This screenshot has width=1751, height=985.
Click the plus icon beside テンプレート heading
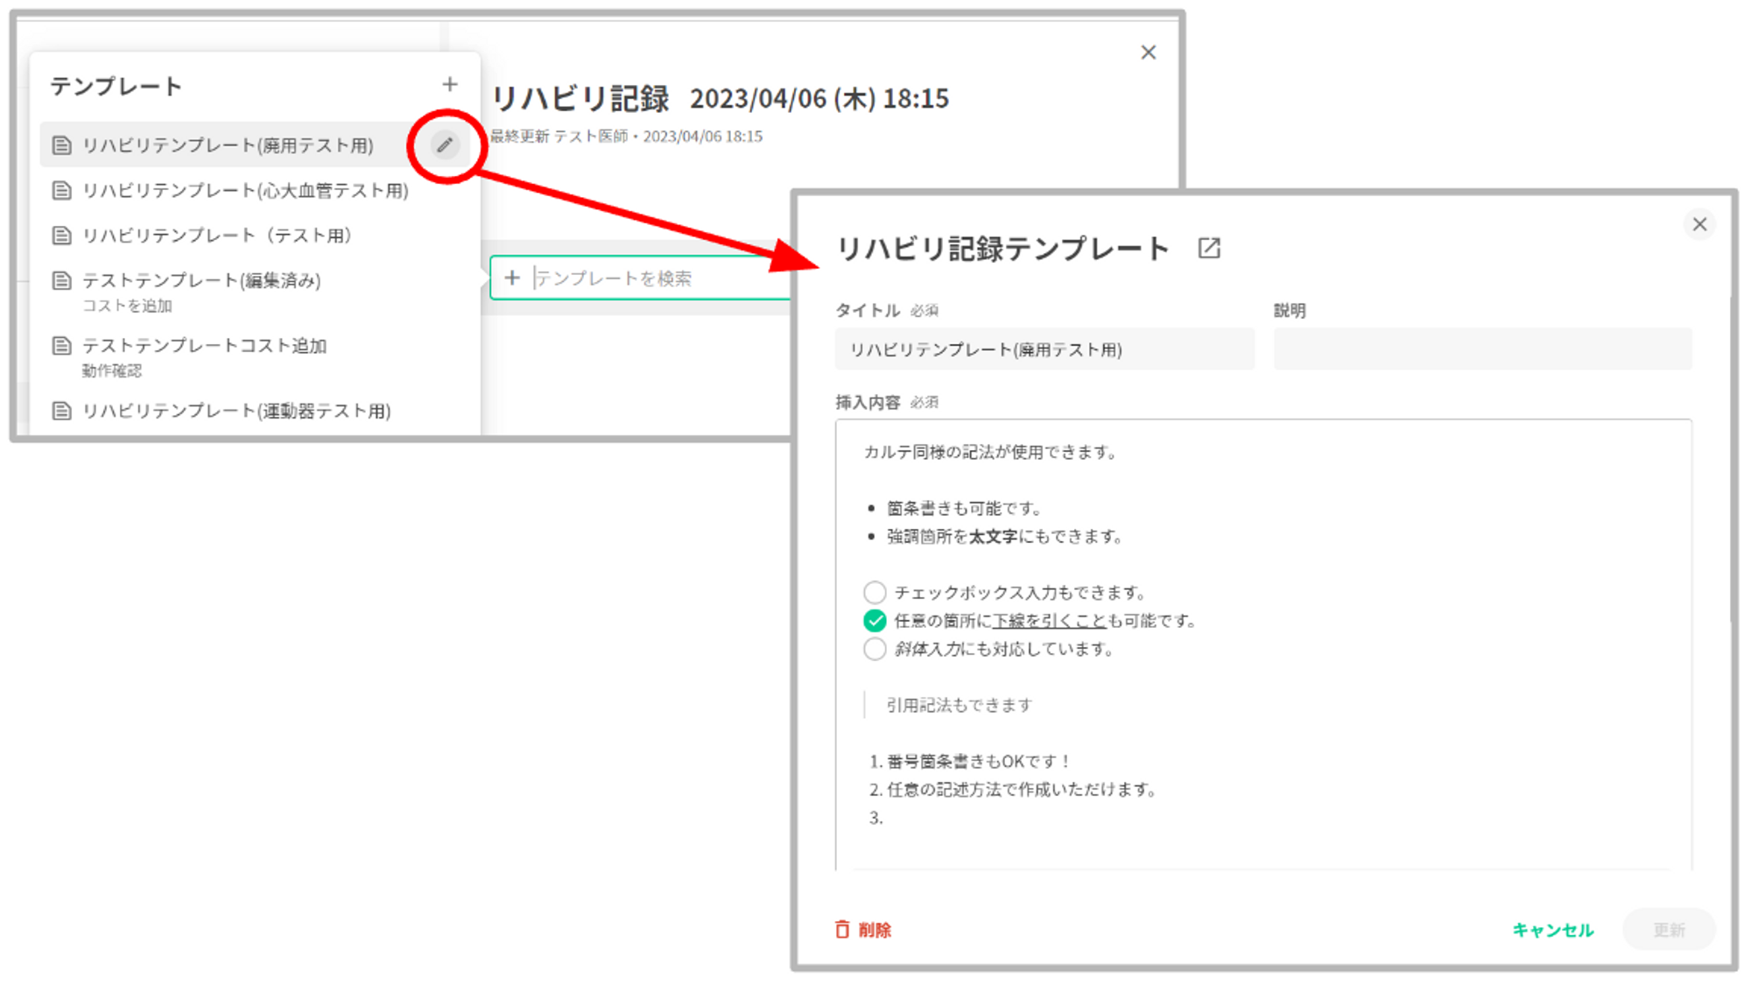[x=449, y=85]
